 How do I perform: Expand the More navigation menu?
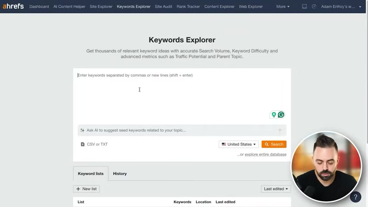283,6
